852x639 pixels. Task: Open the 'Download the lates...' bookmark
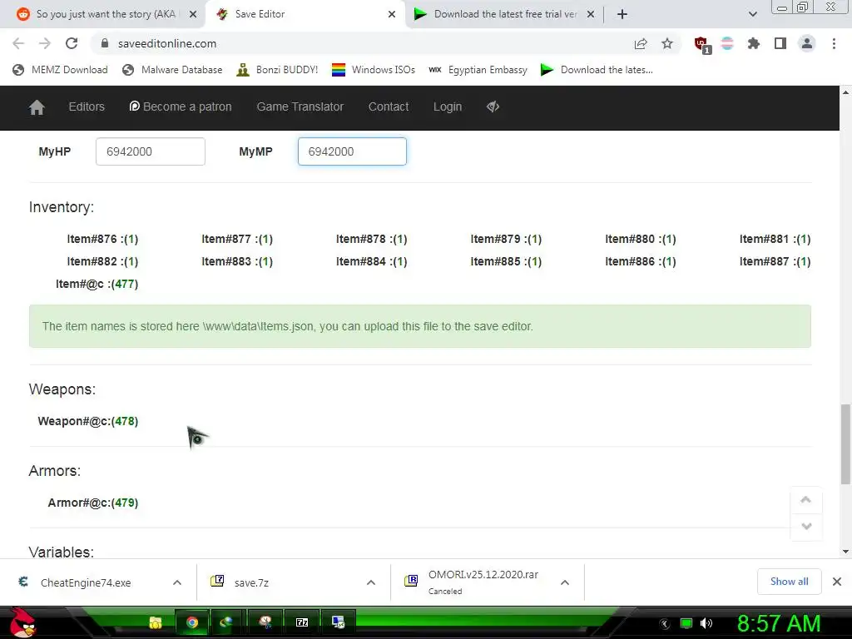coord(597,70)
